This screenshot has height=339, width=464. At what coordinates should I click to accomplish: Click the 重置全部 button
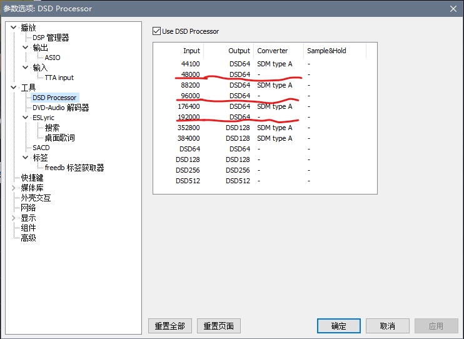[x=169, y=326]
